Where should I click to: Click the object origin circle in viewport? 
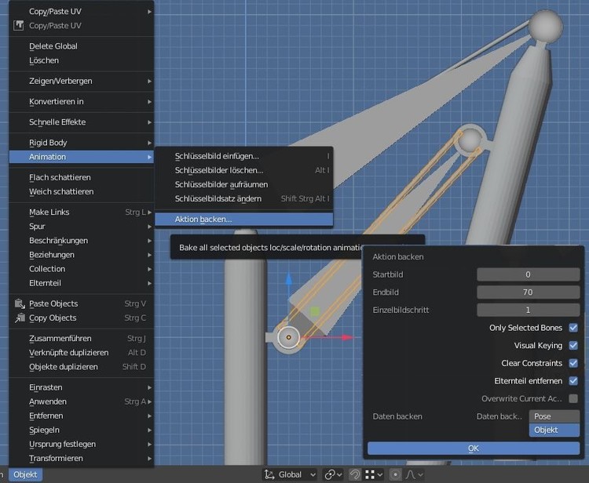[288, 337]
